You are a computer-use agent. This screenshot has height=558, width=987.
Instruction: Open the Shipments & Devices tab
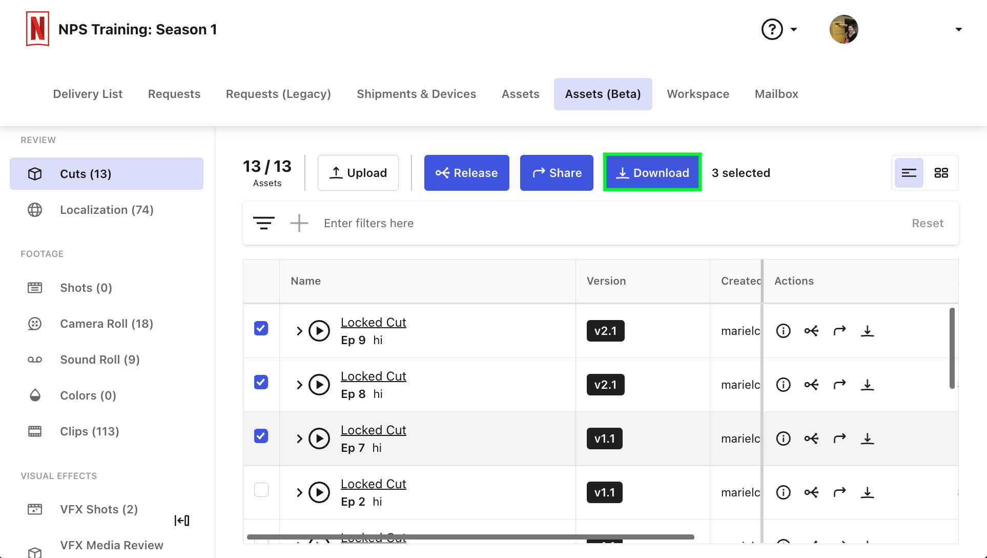coord(416,94)
